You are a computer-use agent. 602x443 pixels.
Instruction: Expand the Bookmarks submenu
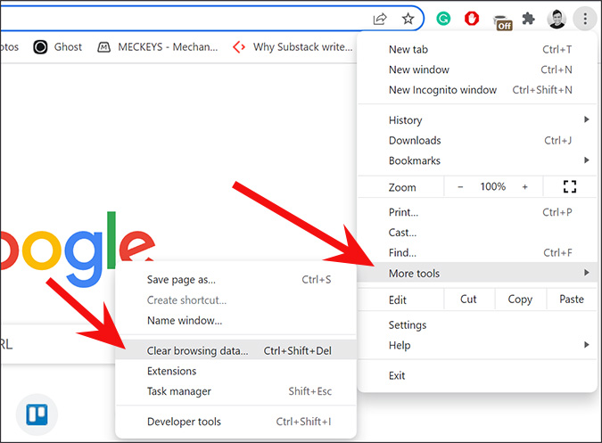click(489, 160)
